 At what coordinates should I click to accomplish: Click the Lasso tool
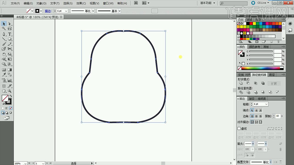[x=10, y=29]
